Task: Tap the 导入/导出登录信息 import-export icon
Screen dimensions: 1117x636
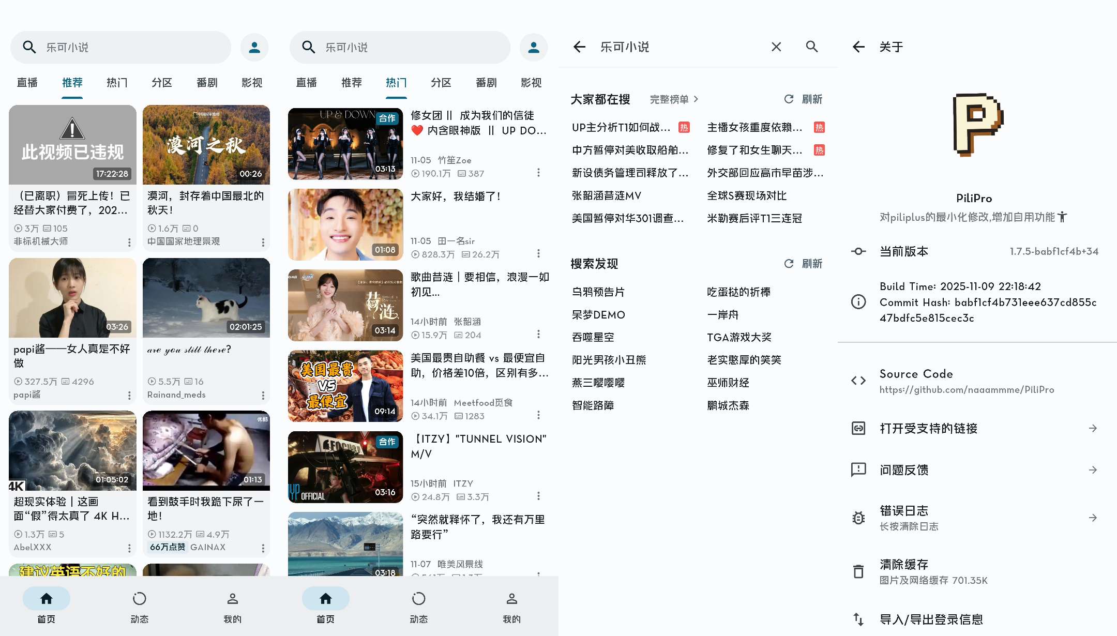Action: [858, 618]
